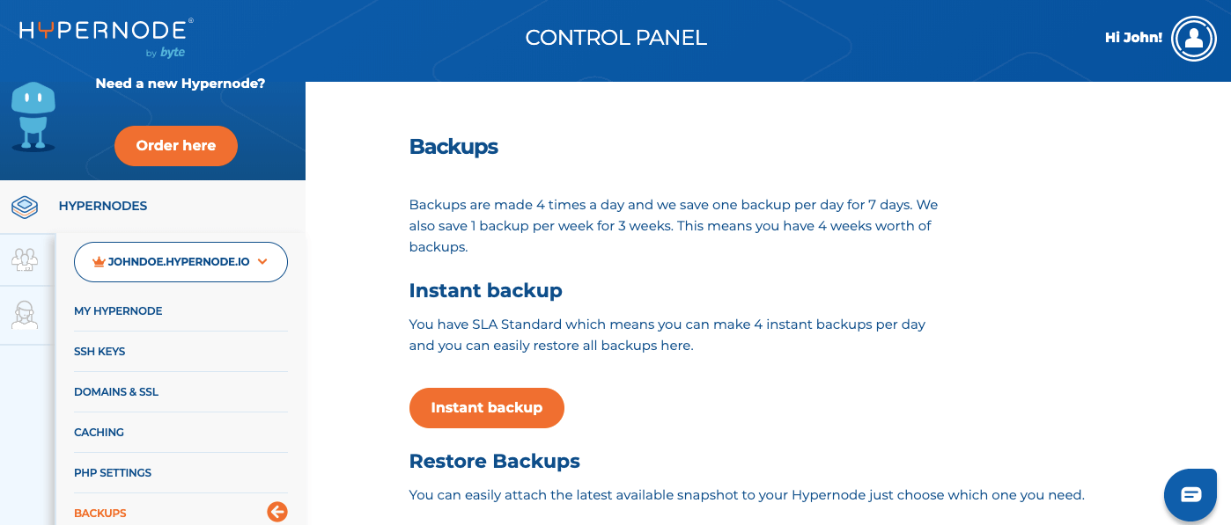Select the Backups menu item
Viewport: 1231px width, 525px height.
pyautogui.click(x=100, y=513)
